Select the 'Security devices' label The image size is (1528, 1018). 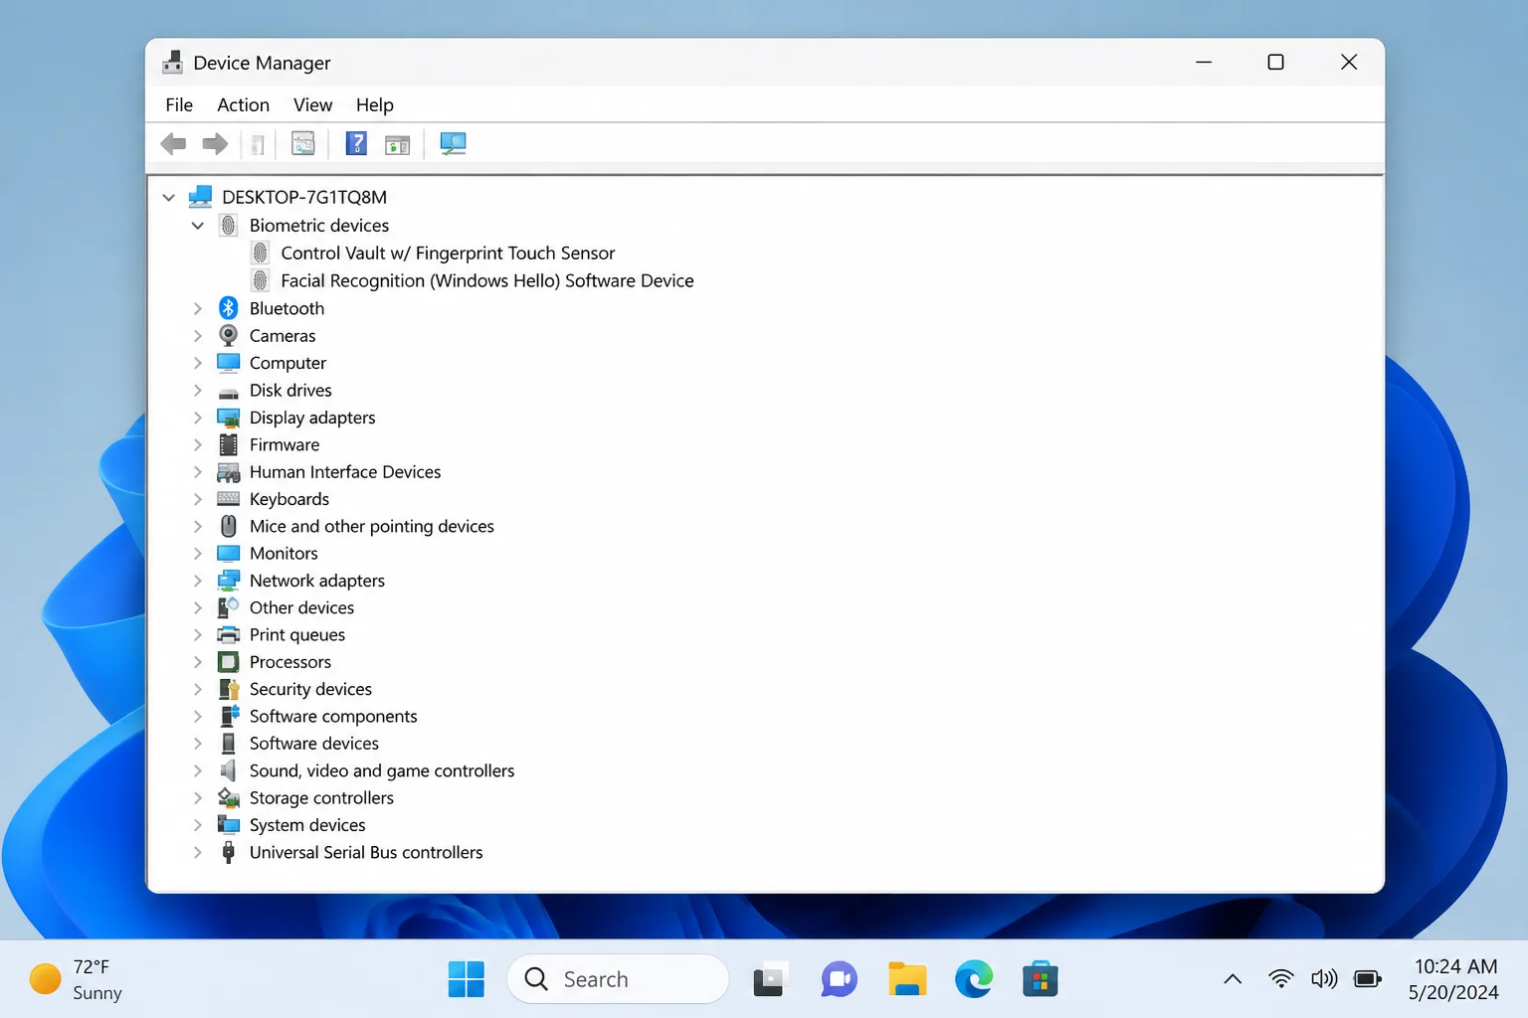(x=310, y=689)
